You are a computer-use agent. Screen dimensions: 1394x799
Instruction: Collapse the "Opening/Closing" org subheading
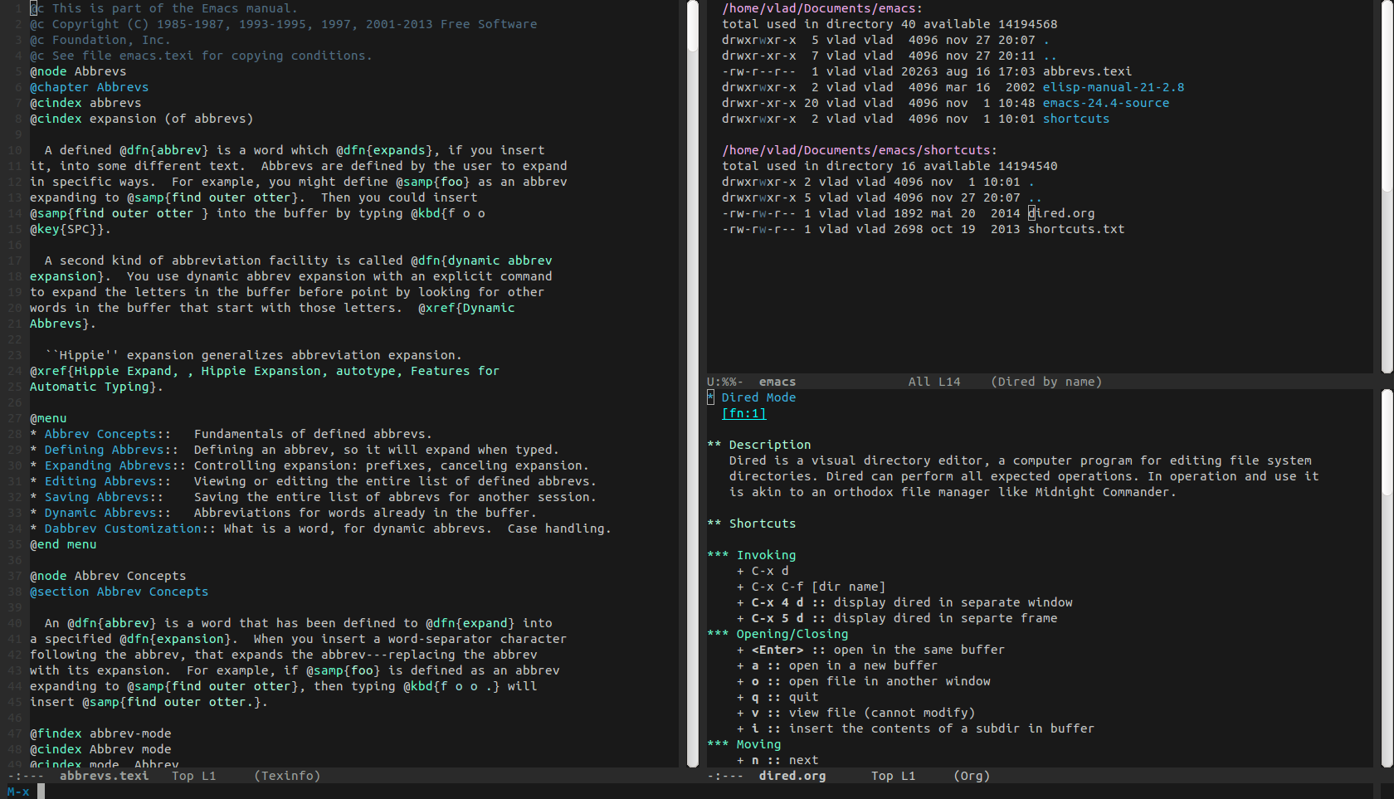(x=792, y=634)
